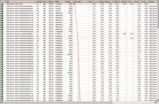This screenshot has width=159, height=104.
Task: Sort by the Status column header
Action: [x=51, y=2]
